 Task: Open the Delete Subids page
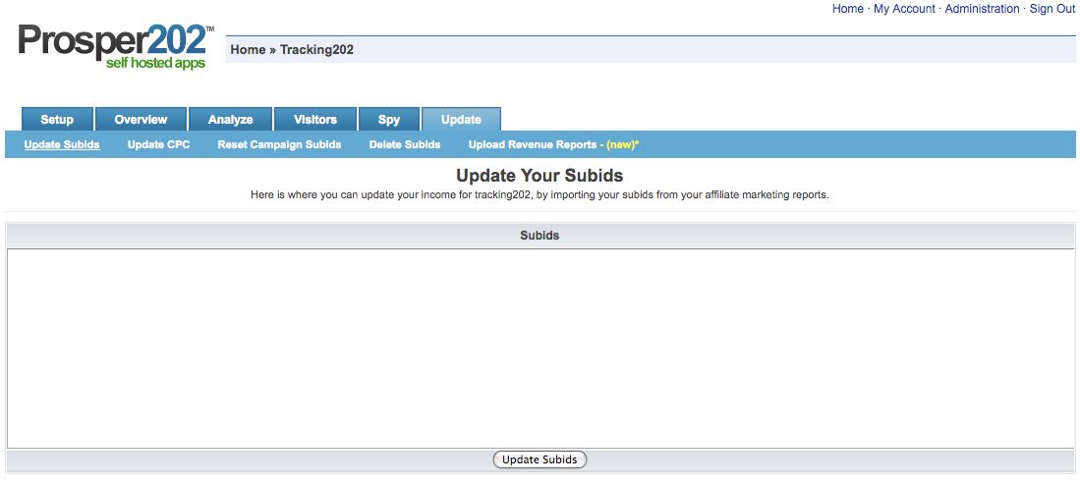click(405, 144)
